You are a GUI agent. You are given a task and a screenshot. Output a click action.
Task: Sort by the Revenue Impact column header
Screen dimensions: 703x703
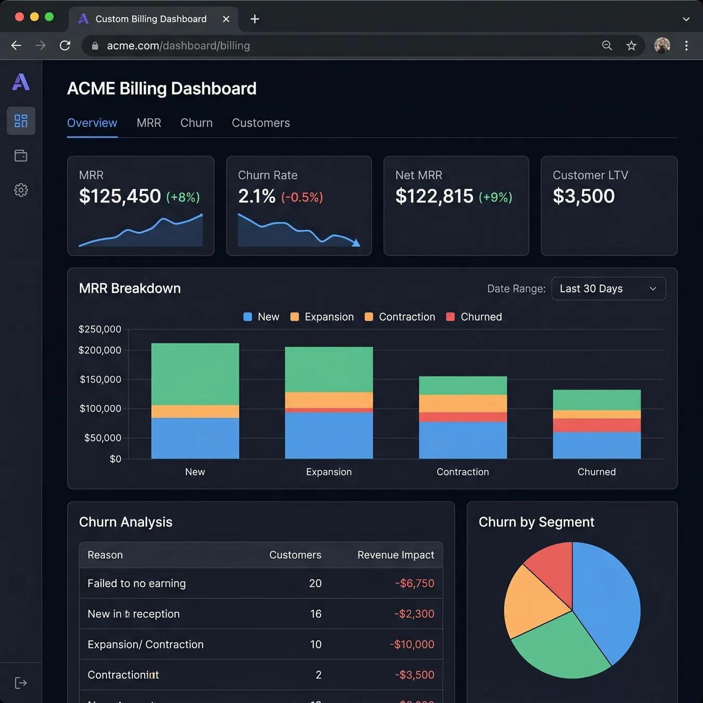tap(396, 555)
